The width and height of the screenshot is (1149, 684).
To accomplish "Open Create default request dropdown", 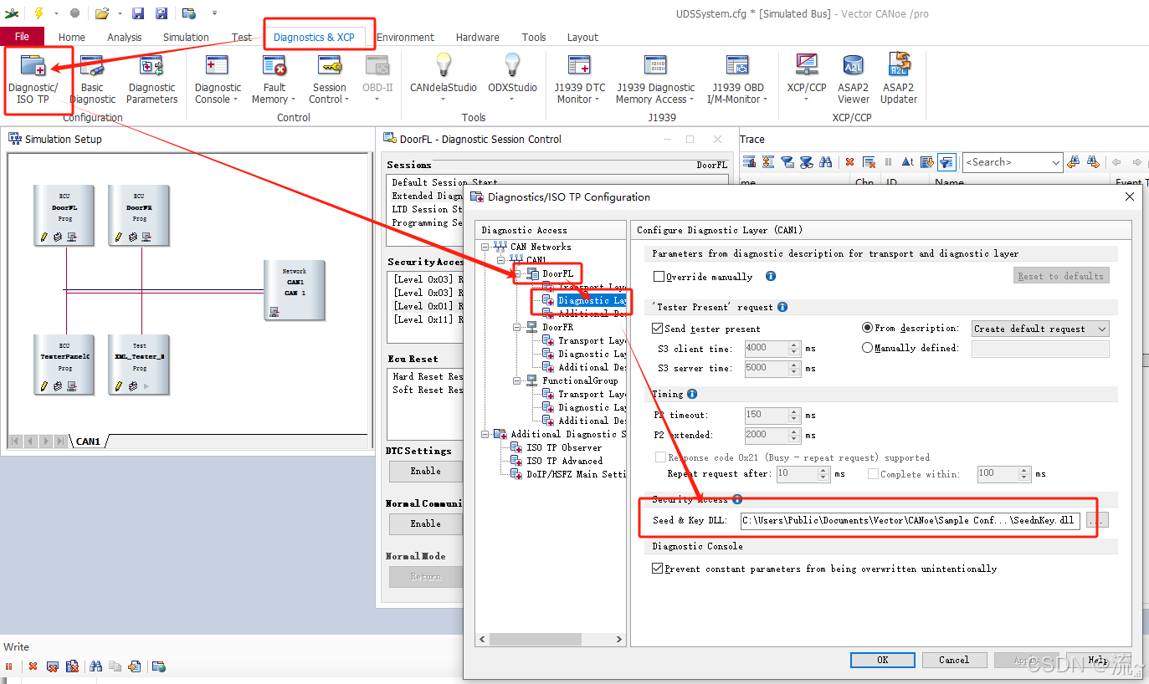I will [x=1040, y=329].
